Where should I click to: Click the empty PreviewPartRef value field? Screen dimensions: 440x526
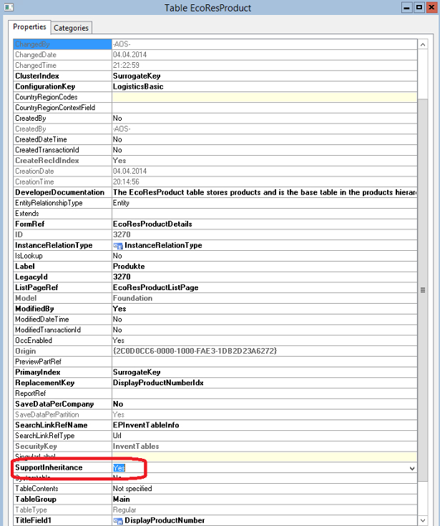pyautogui.click(x=264, y=362)
